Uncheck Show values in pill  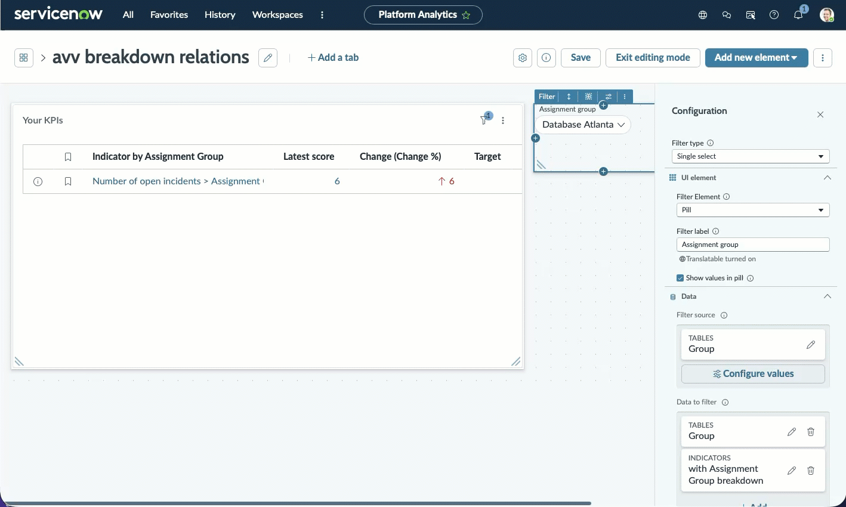tap(680, 278)
